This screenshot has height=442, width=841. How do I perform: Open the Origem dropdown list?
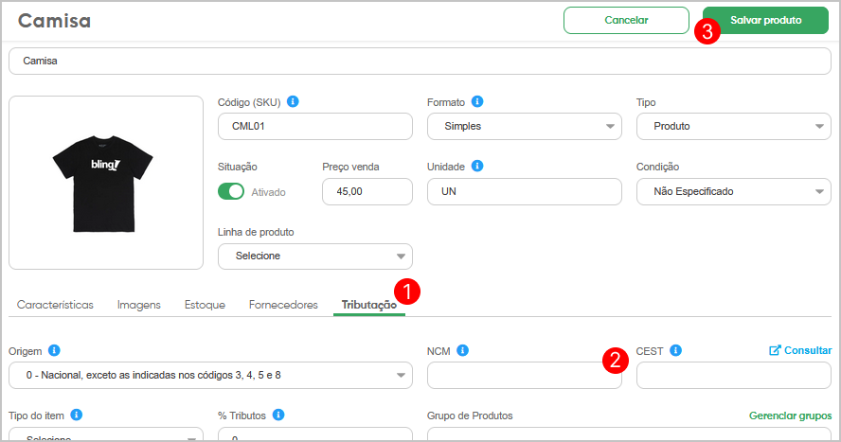coord(210,375)
